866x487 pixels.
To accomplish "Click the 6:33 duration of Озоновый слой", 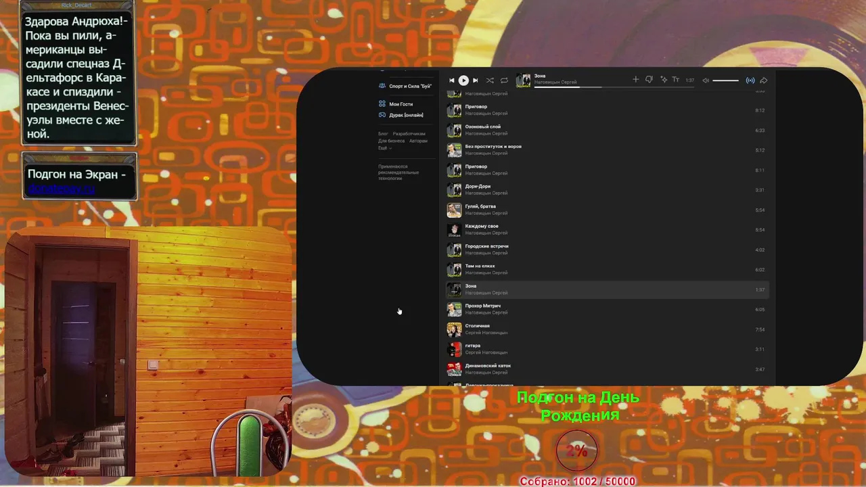I will click(x=760, y=131).
